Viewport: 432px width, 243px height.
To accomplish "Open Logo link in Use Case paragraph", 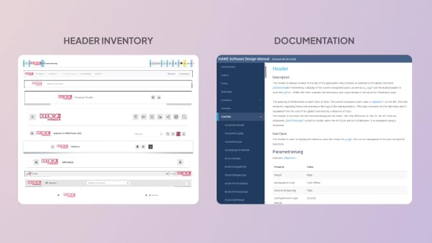I will pyautogui.click(x=349, y=139).
